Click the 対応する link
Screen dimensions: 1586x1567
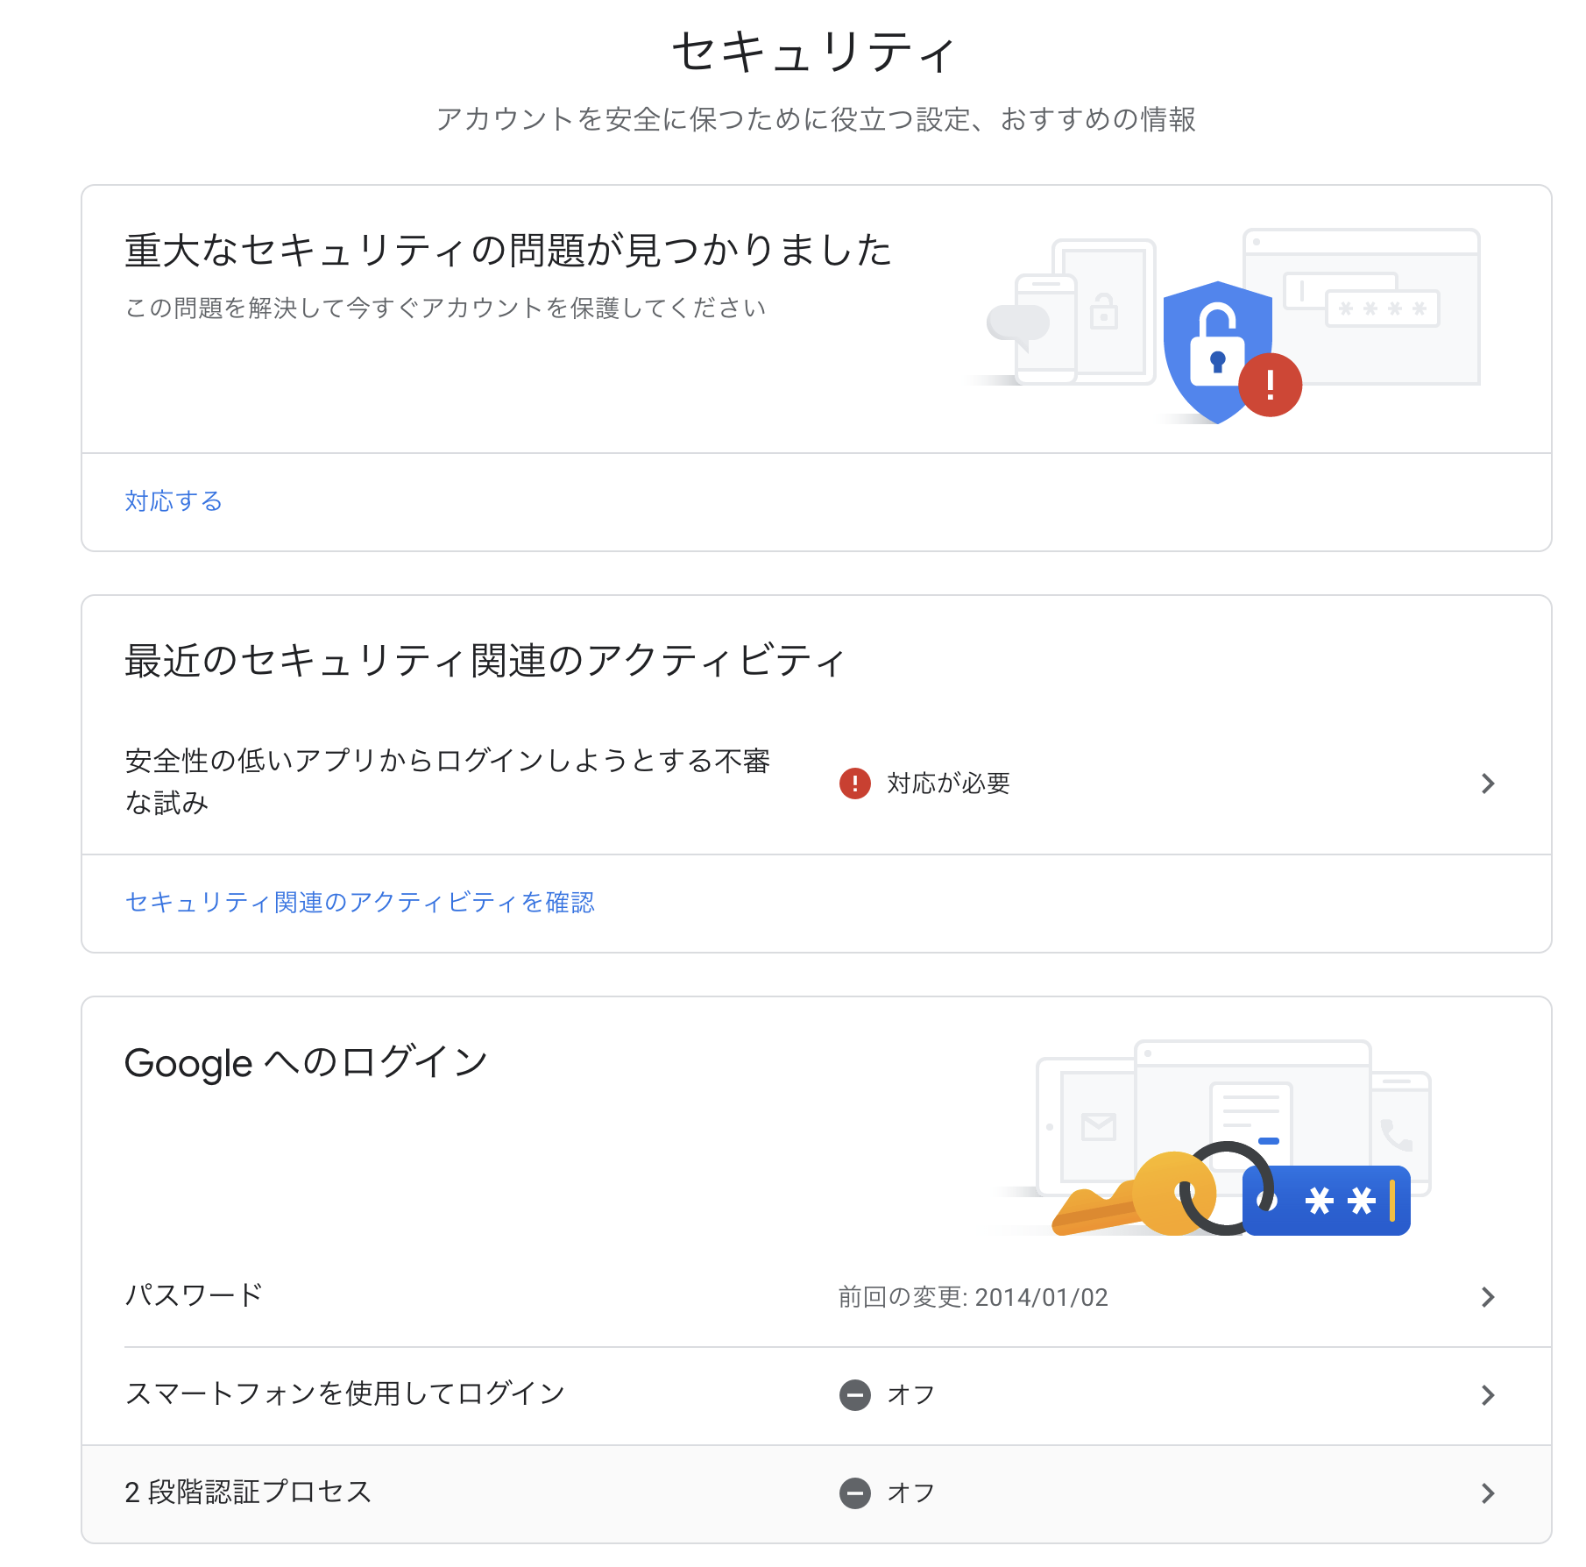coord(173,501)
